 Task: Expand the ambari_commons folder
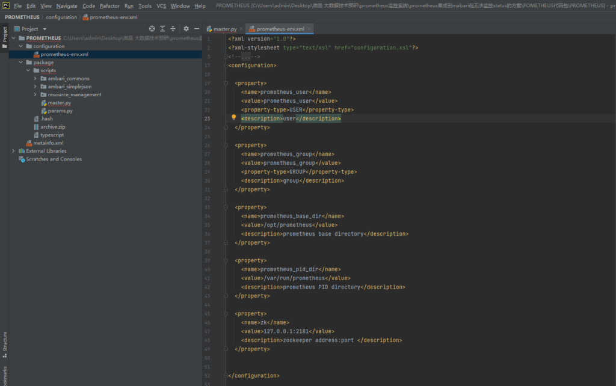click(35, 79)
